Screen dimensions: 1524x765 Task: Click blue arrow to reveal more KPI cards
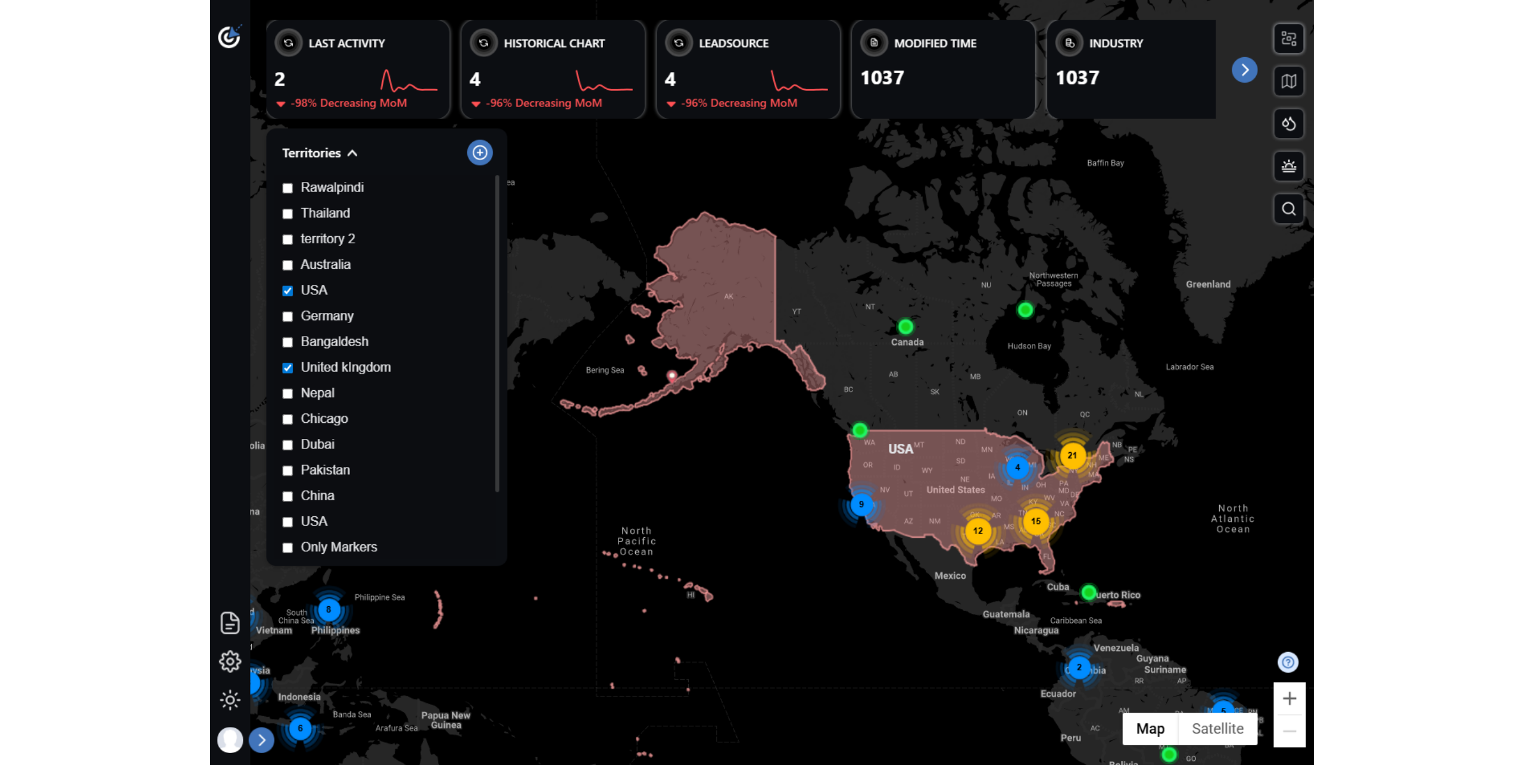click(x=1244, y=70)
